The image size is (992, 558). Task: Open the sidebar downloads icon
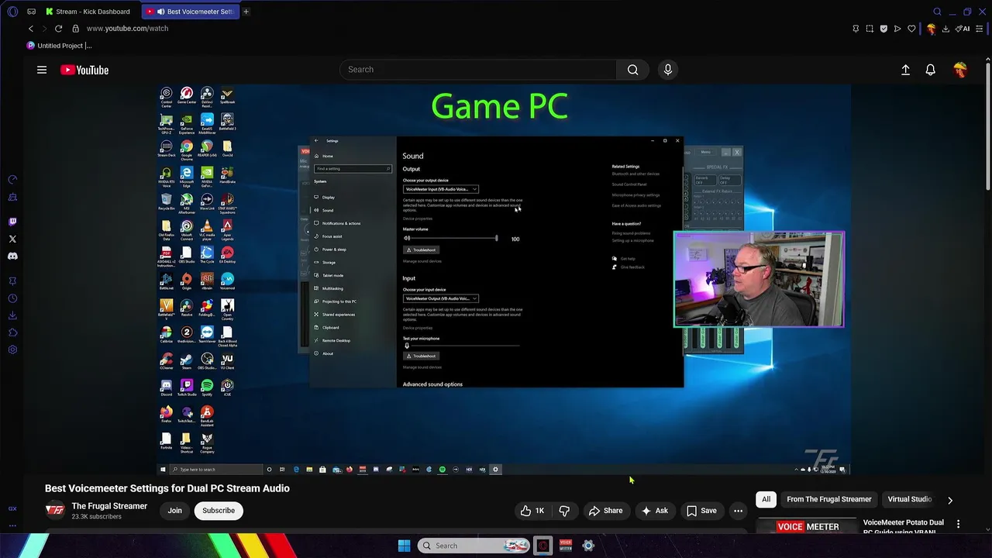click(x=12, y=315)
